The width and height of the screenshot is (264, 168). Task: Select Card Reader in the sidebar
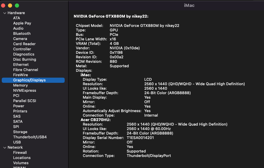[25, 44]
